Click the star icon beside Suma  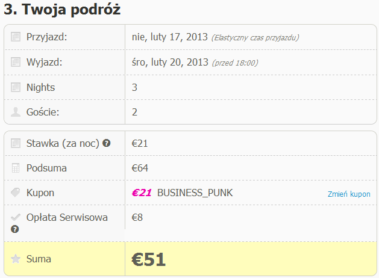pyautogui.click(x=16, y=259)
